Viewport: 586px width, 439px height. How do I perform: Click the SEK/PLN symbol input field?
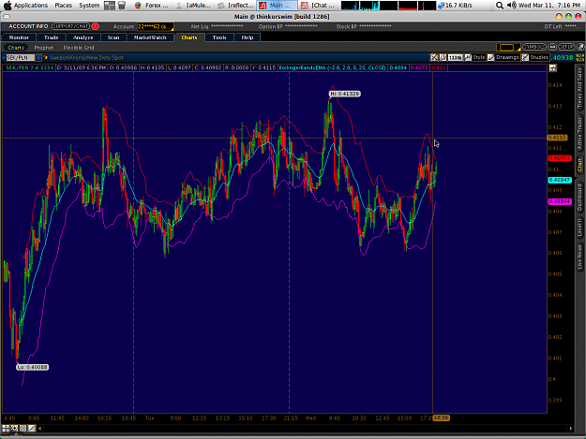pos(20,58)
